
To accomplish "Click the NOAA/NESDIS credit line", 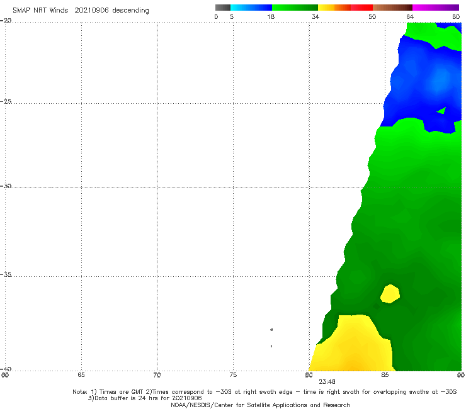I will point(260,405).
